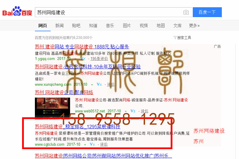The height and width of the screenshot is (159, 239).
Task: Select the 网页 tab
Action: pos(42,25)
